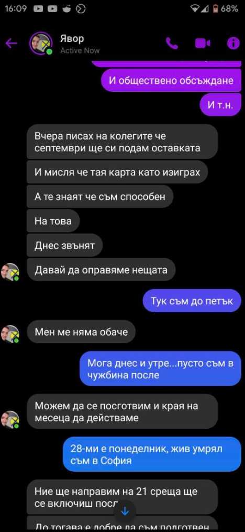The image size is (245, 532).
Task: Tap the 'На това' message bubble
Action: (x=53, y=221)
